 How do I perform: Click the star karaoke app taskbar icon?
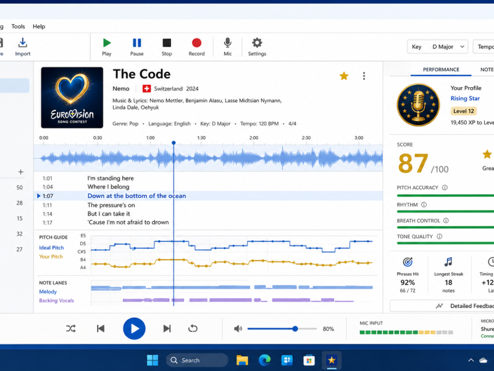pyautogui.click(x=332, y=360)
